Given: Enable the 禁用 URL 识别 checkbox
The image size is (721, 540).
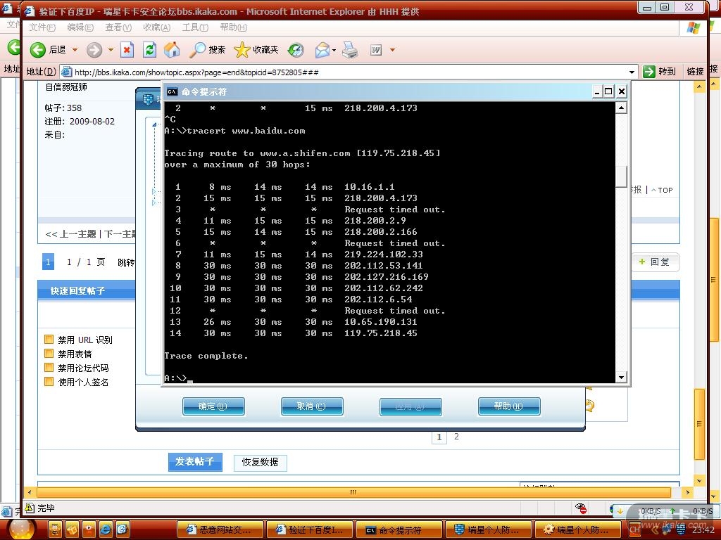Looking at the screenshot, I should tap(49, 340).
